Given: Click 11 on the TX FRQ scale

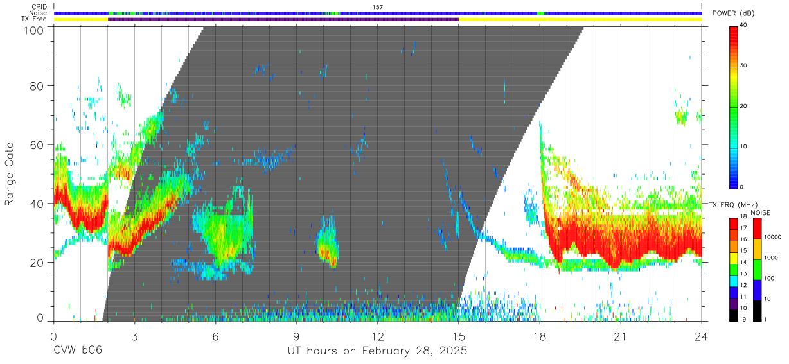Looking at the screenshot, I should pos(743,297).
